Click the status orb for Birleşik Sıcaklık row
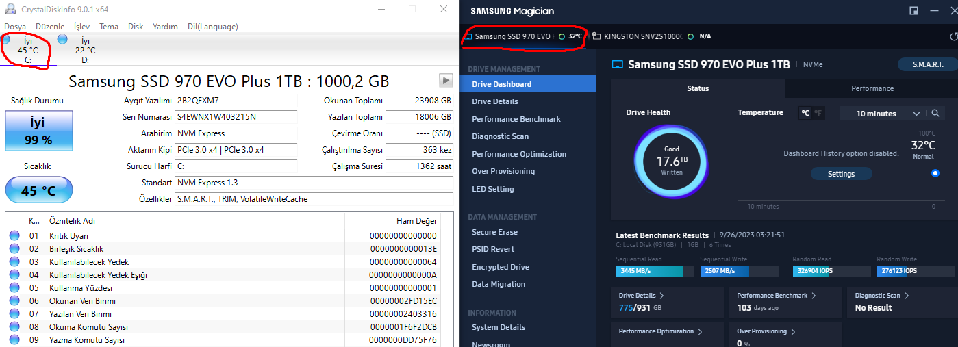958x347 pixels. [14, 248]
